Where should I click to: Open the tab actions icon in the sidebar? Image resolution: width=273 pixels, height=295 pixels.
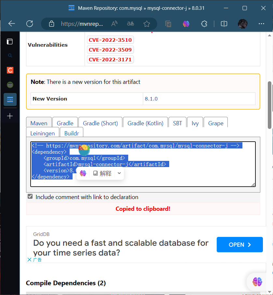tap(10, 41)
